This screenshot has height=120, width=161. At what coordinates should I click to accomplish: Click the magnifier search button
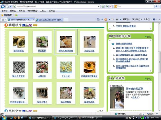[156, 6]
